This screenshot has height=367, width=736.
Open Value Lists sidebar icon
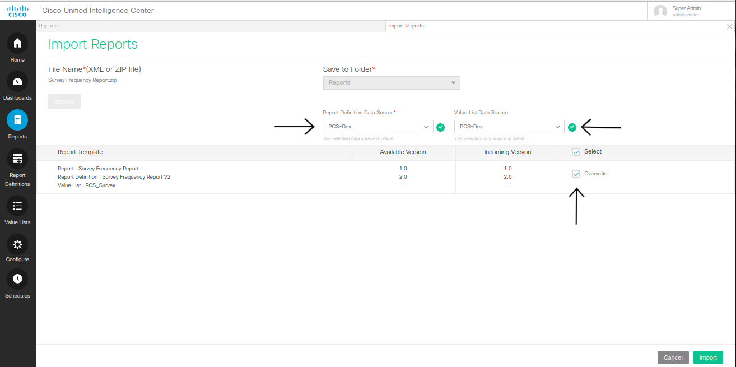[x=17, y=206]
